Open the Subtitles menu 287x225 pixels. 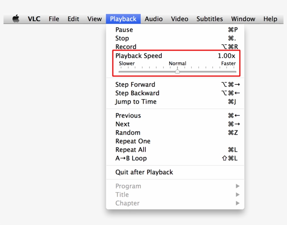pyautogui.click(x=209, y=19)
